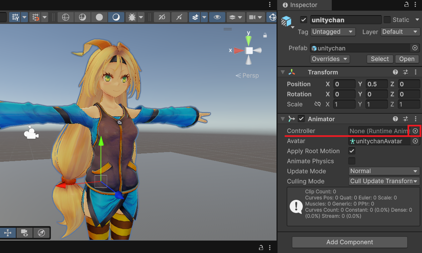Viewport: 422px width, 253px height.
Task: Collapse the Transform component section
Action: [x=283, y=72]
